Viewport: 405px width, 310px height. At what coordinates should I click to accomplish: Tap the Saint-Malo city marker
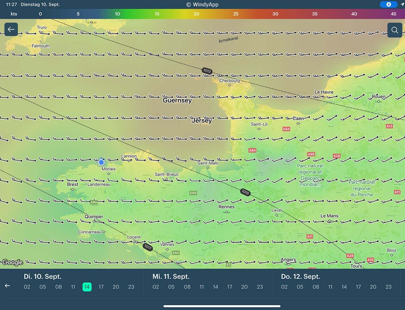coord(208,167)
